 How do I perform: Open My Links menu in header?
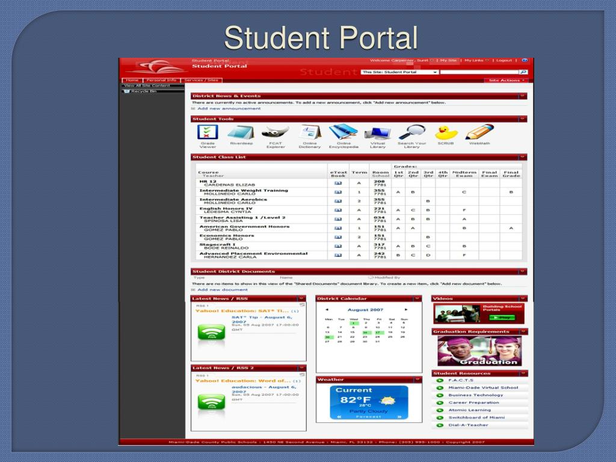click(476, 61)
